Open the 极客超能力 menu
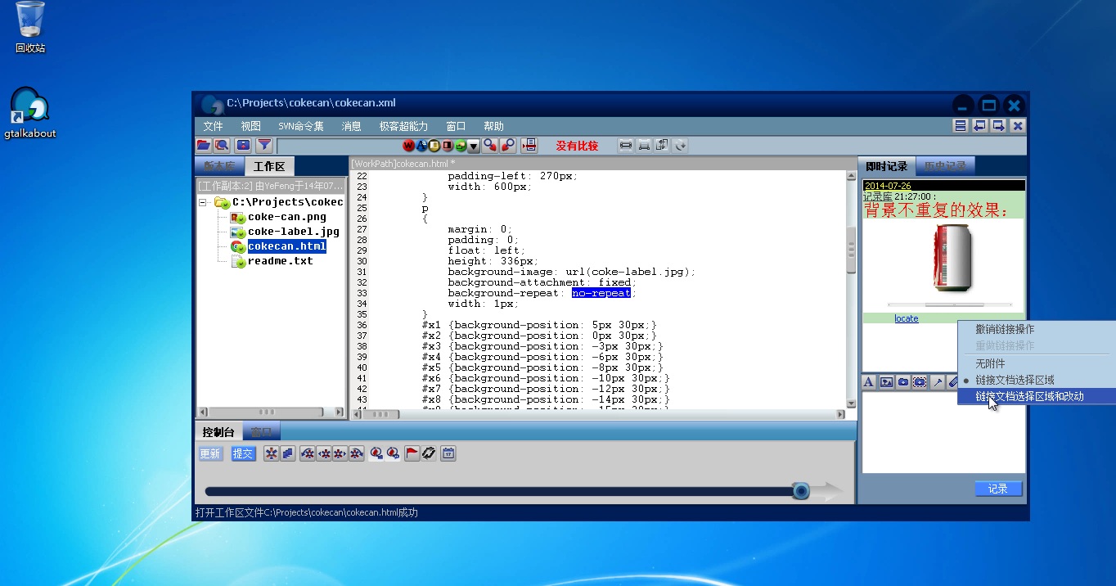 [403, 126]
